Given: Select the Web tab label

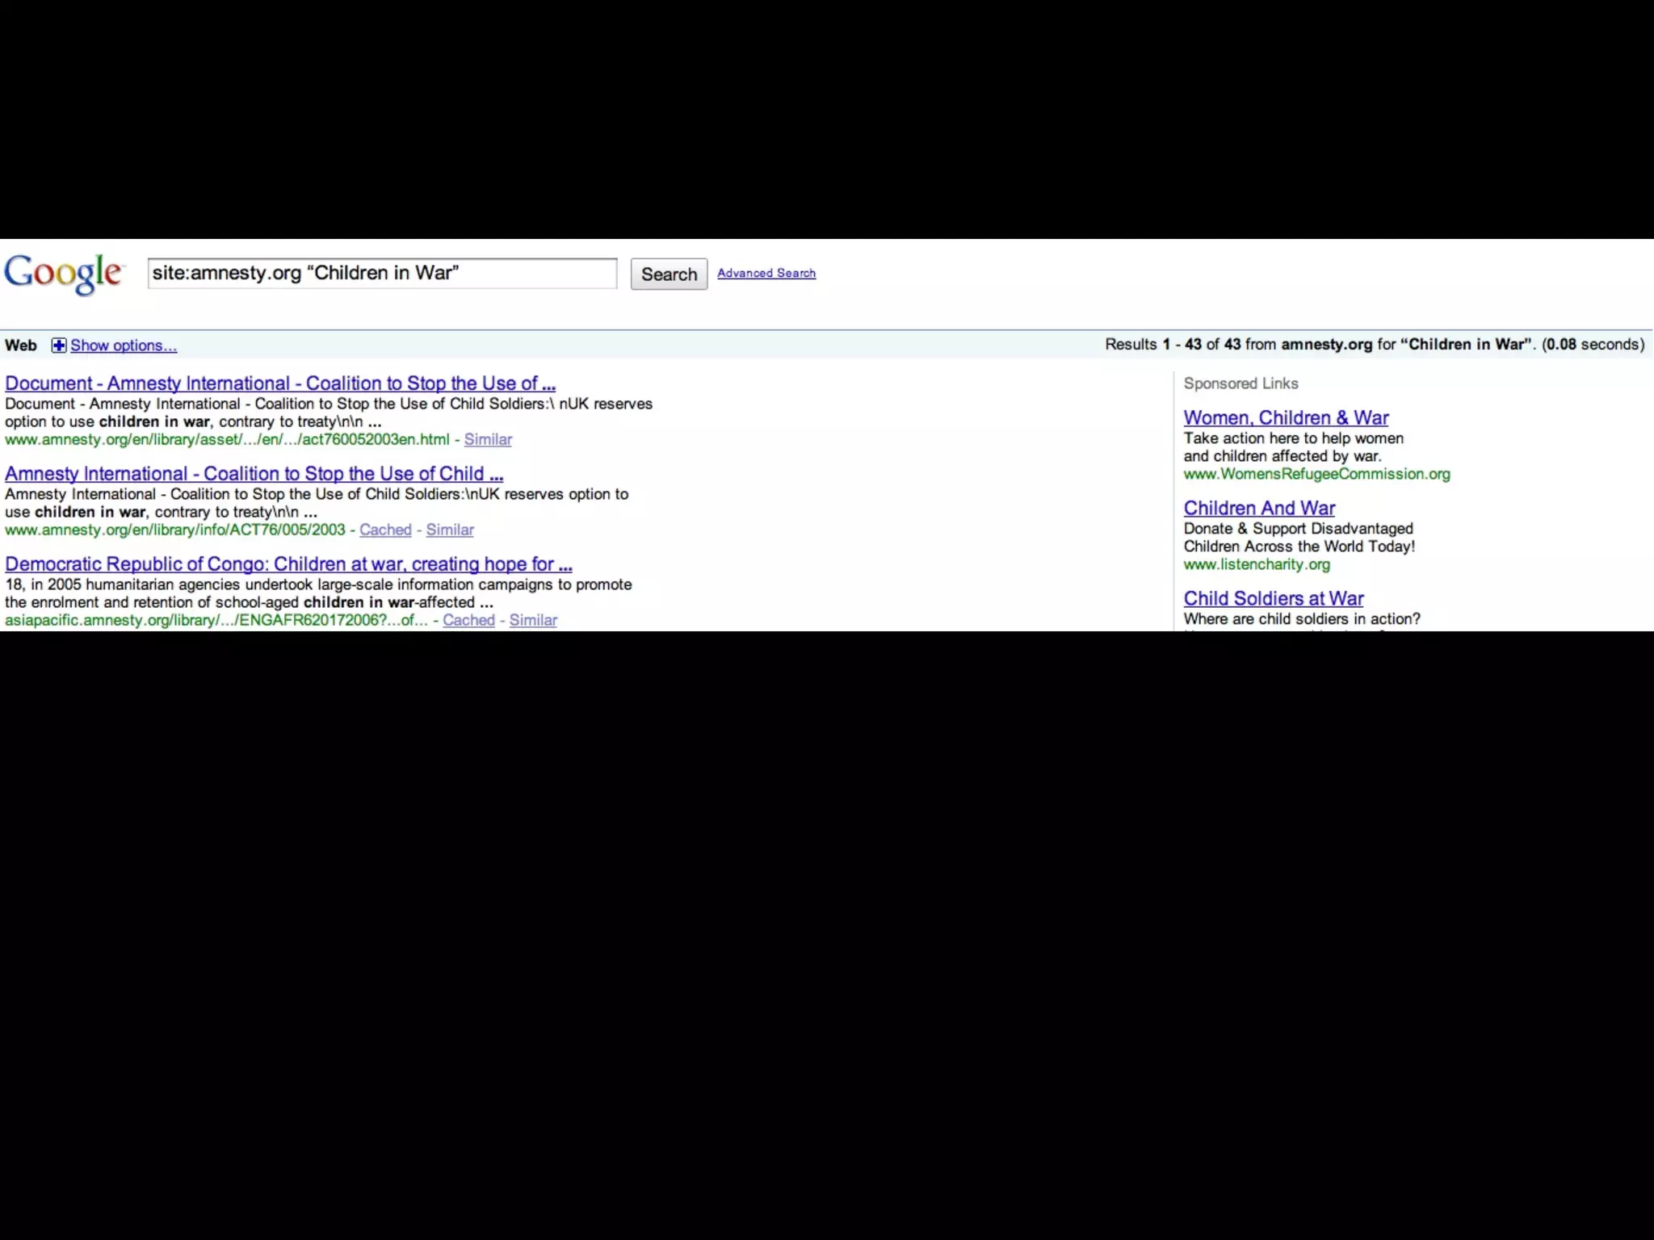Looking at the screenshot, I should click(21, 346).
